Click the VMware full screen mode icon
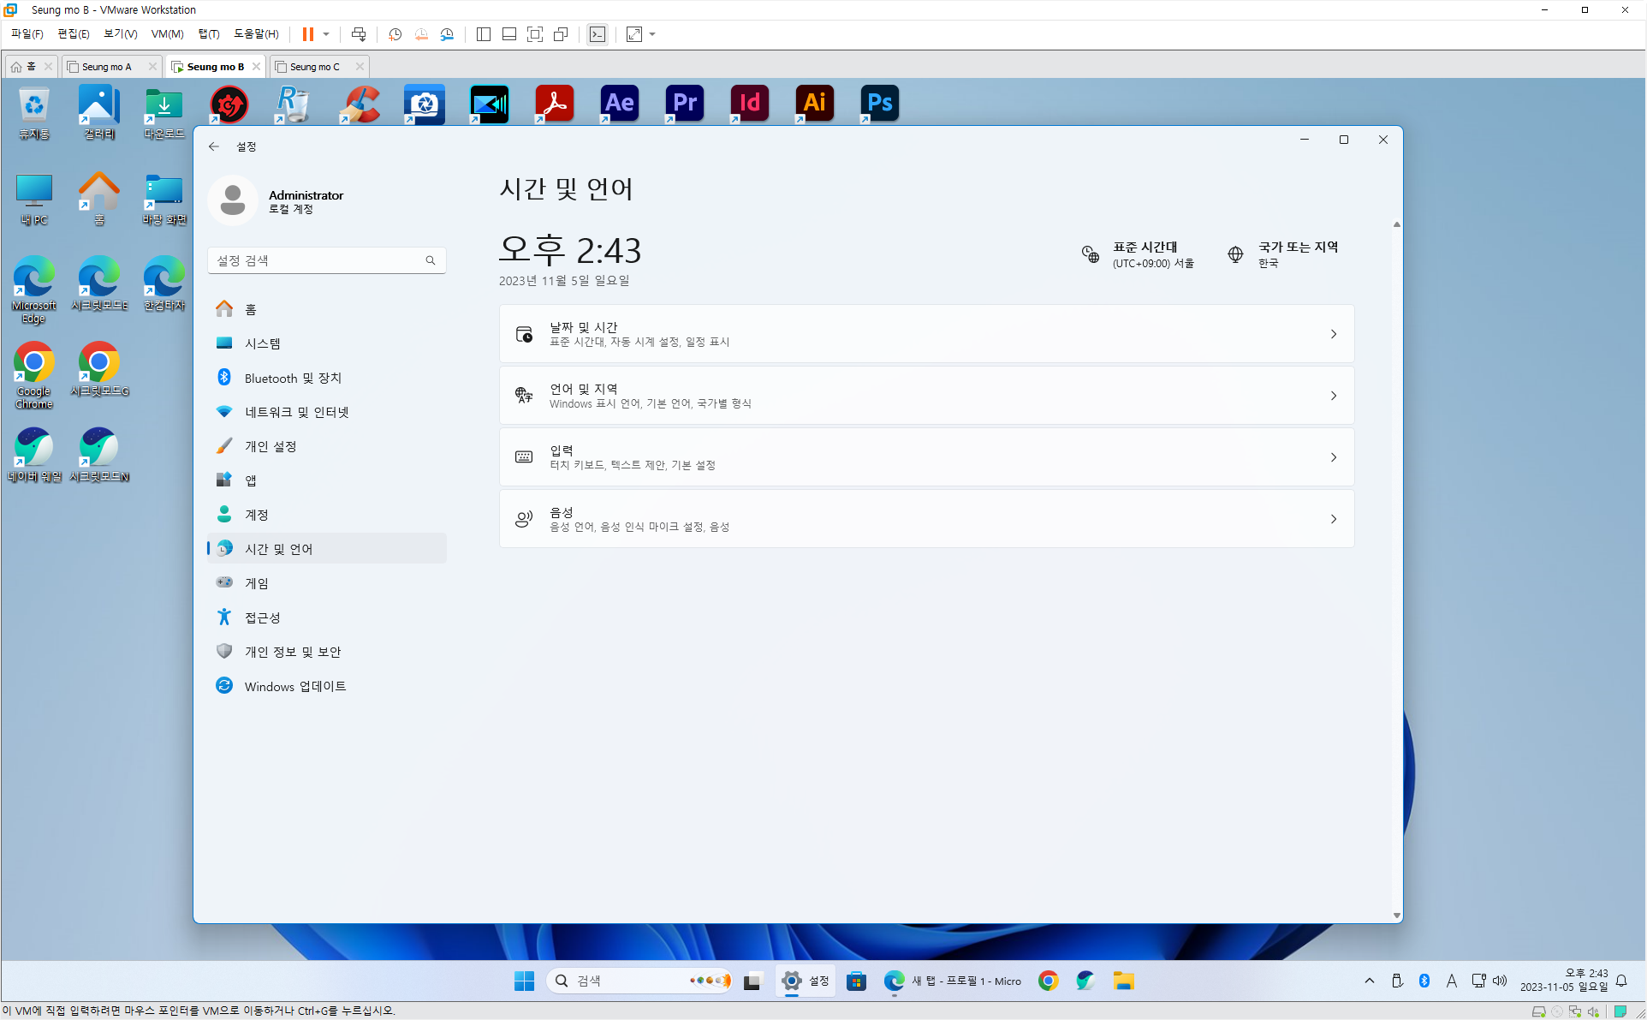This screenshot has height=1020, width=1647. click(535, 34)
